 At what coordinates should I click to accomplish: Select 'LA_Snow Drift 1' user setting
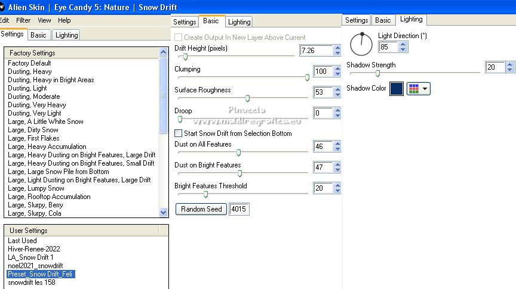point(30,257)
